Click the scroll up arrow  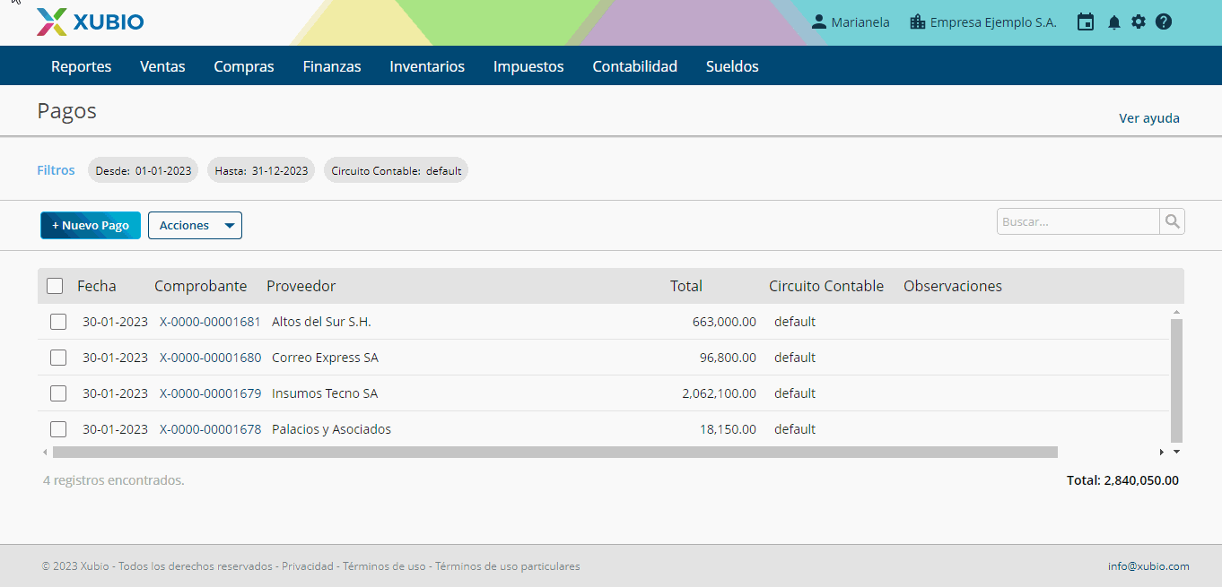click(x=1177, y=313)
